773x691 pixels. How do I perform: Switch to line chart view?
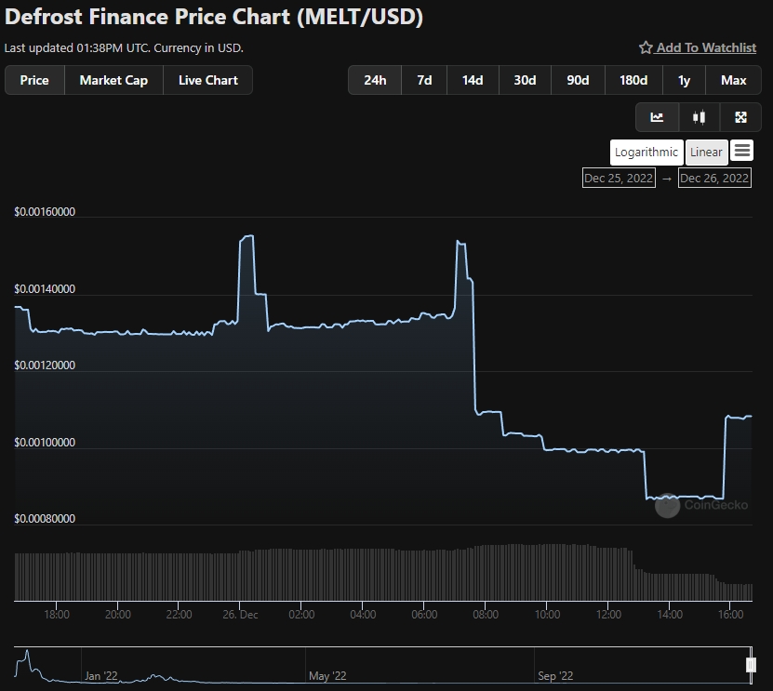(x=658, y=117)
